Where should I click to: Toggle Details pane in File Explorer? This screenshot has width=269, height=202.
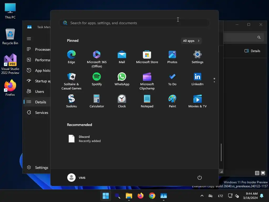252,51
